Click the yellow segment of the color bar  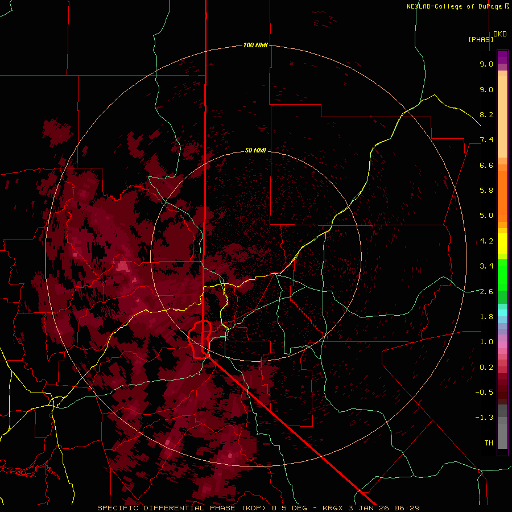coord(502,243)
